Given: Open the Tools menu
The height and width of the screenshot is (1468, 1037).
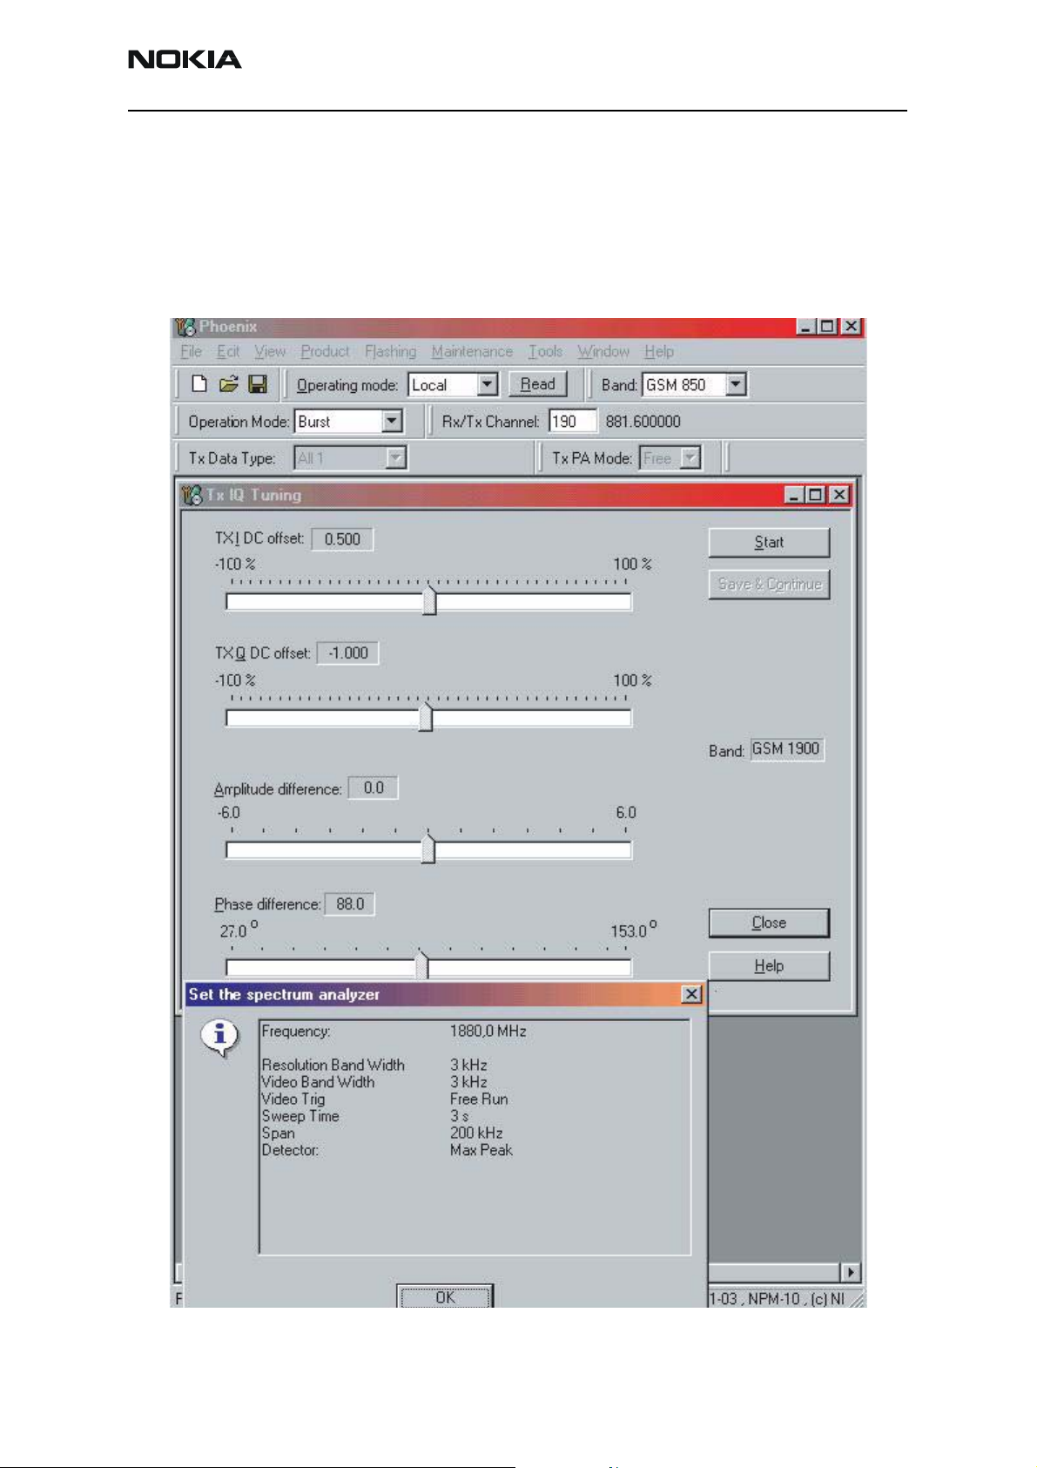Looking at the screenshot, I should (x=546, y=352).
